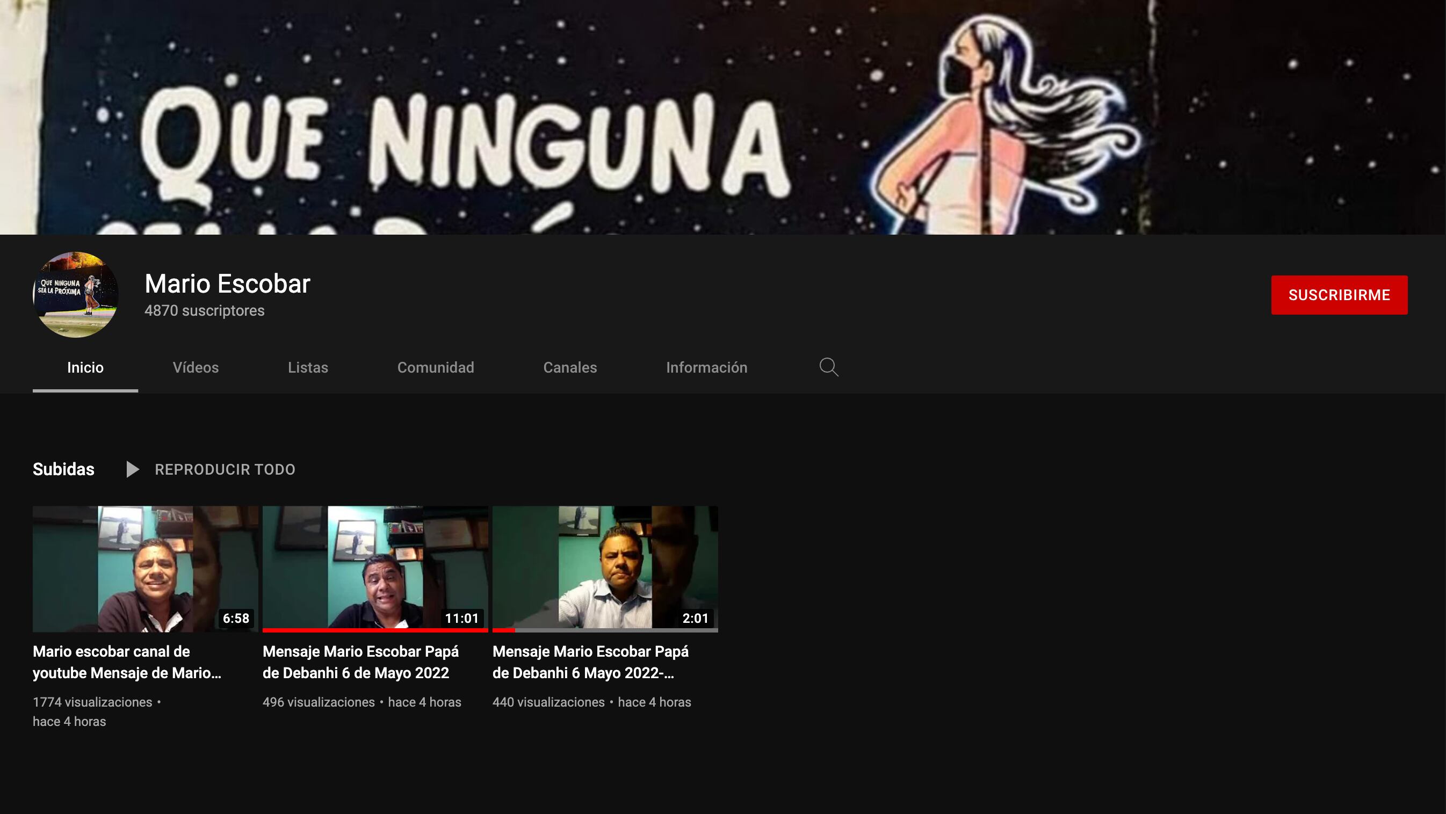Click the Reproducir Todo link
The height and width of the screenshot is (814, 1446).
225,469
